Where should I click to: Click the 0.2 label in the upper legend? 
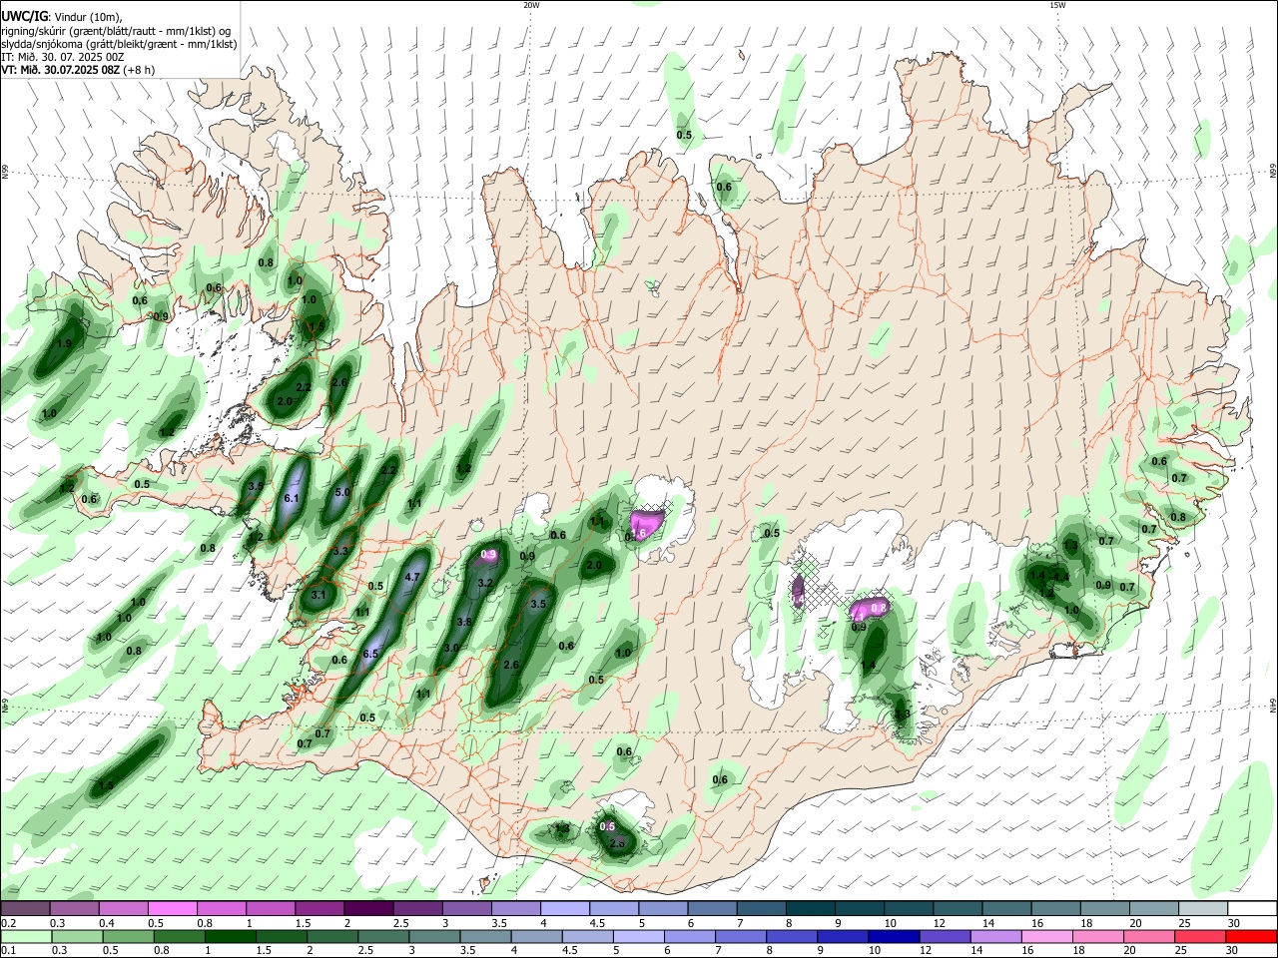(7, 923)
